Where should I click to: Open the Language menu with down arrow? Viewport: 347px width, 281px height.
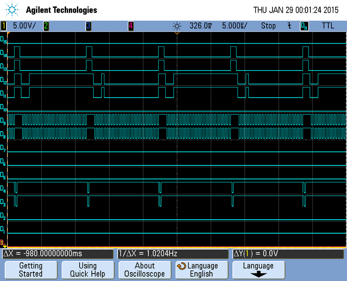[258, 270]
